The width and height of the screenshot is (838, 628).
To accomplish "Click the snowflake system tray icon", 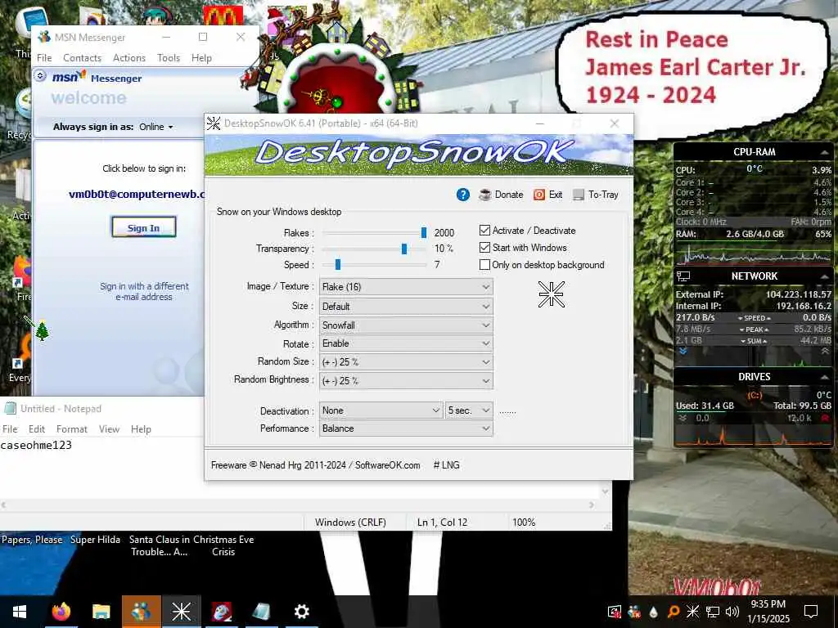I will click(692, 612).
